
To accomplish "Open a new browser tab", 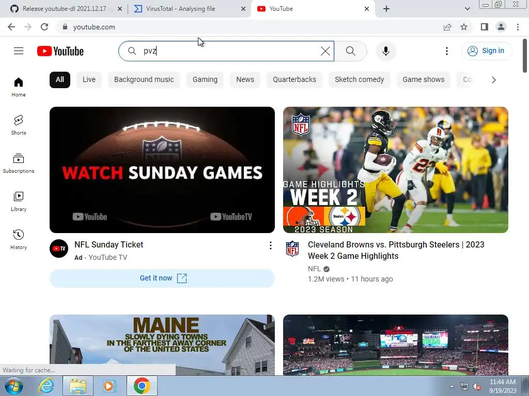I will [386, 9].
